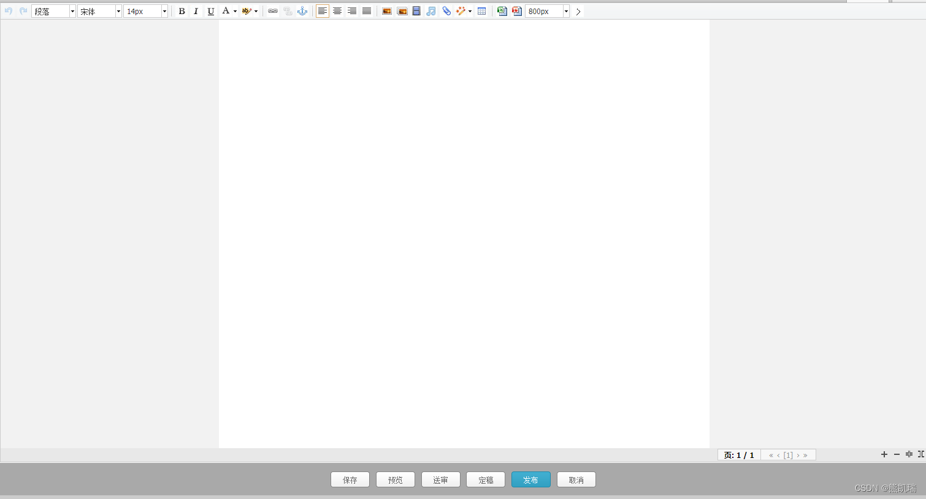Expand the magic wand dropdown arrow
This screenshot has height=499, width=926.
(x=470, y=11)
